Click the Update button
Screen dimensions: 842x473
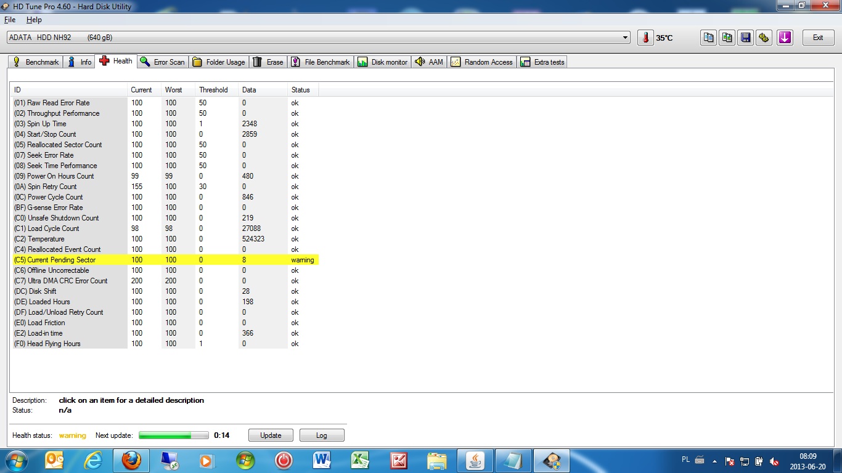coord(271,435)
